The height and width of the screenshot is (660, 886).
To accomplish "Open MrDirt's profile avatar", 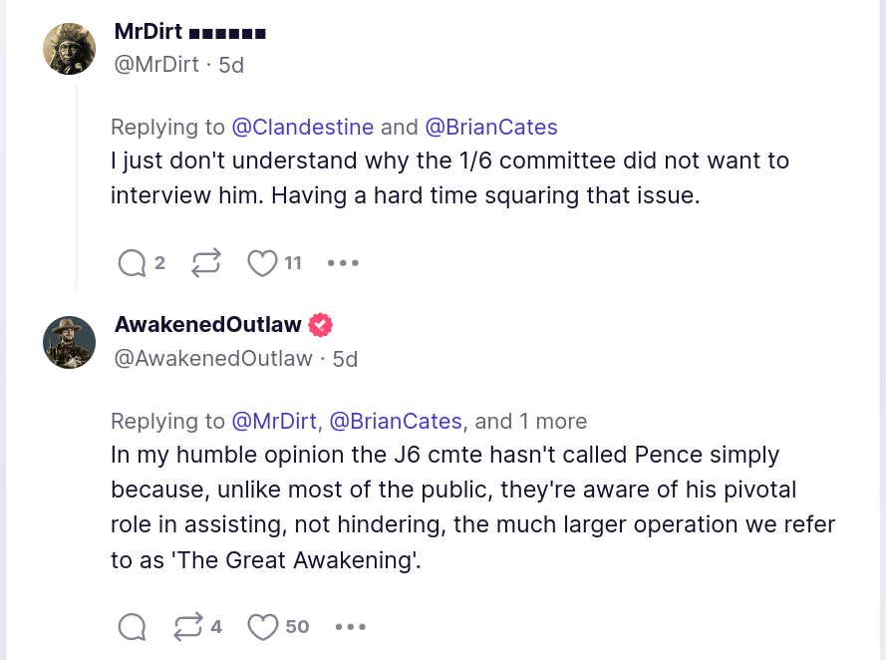I will [x=69, y=49].
